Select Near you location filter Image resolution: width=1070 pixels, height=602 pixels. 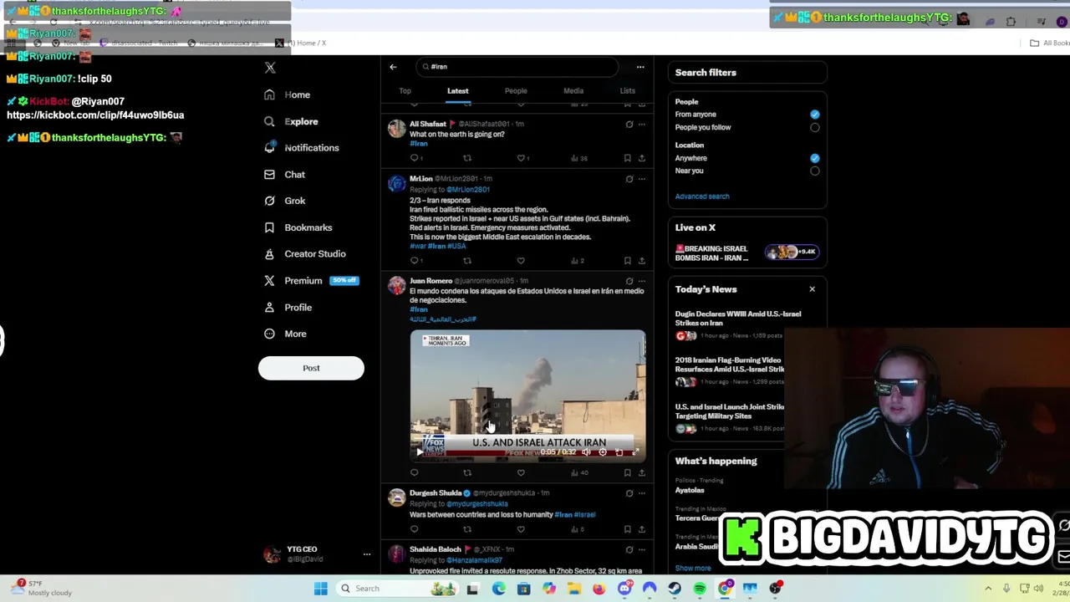pyautogui.click(x=815, y=171)
